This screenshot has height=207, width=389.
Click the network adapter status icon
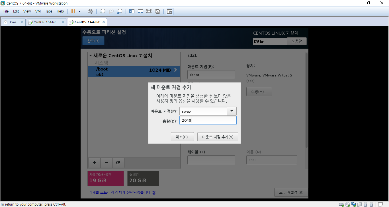click(353, 204)
